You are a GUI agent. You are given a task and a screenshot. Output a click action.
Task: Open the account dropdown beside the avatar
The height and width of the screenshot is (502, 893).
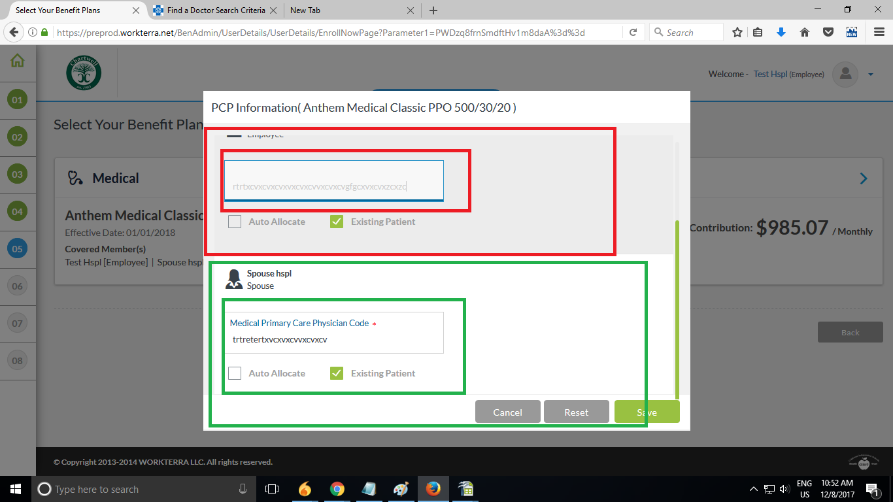(871, 74)
